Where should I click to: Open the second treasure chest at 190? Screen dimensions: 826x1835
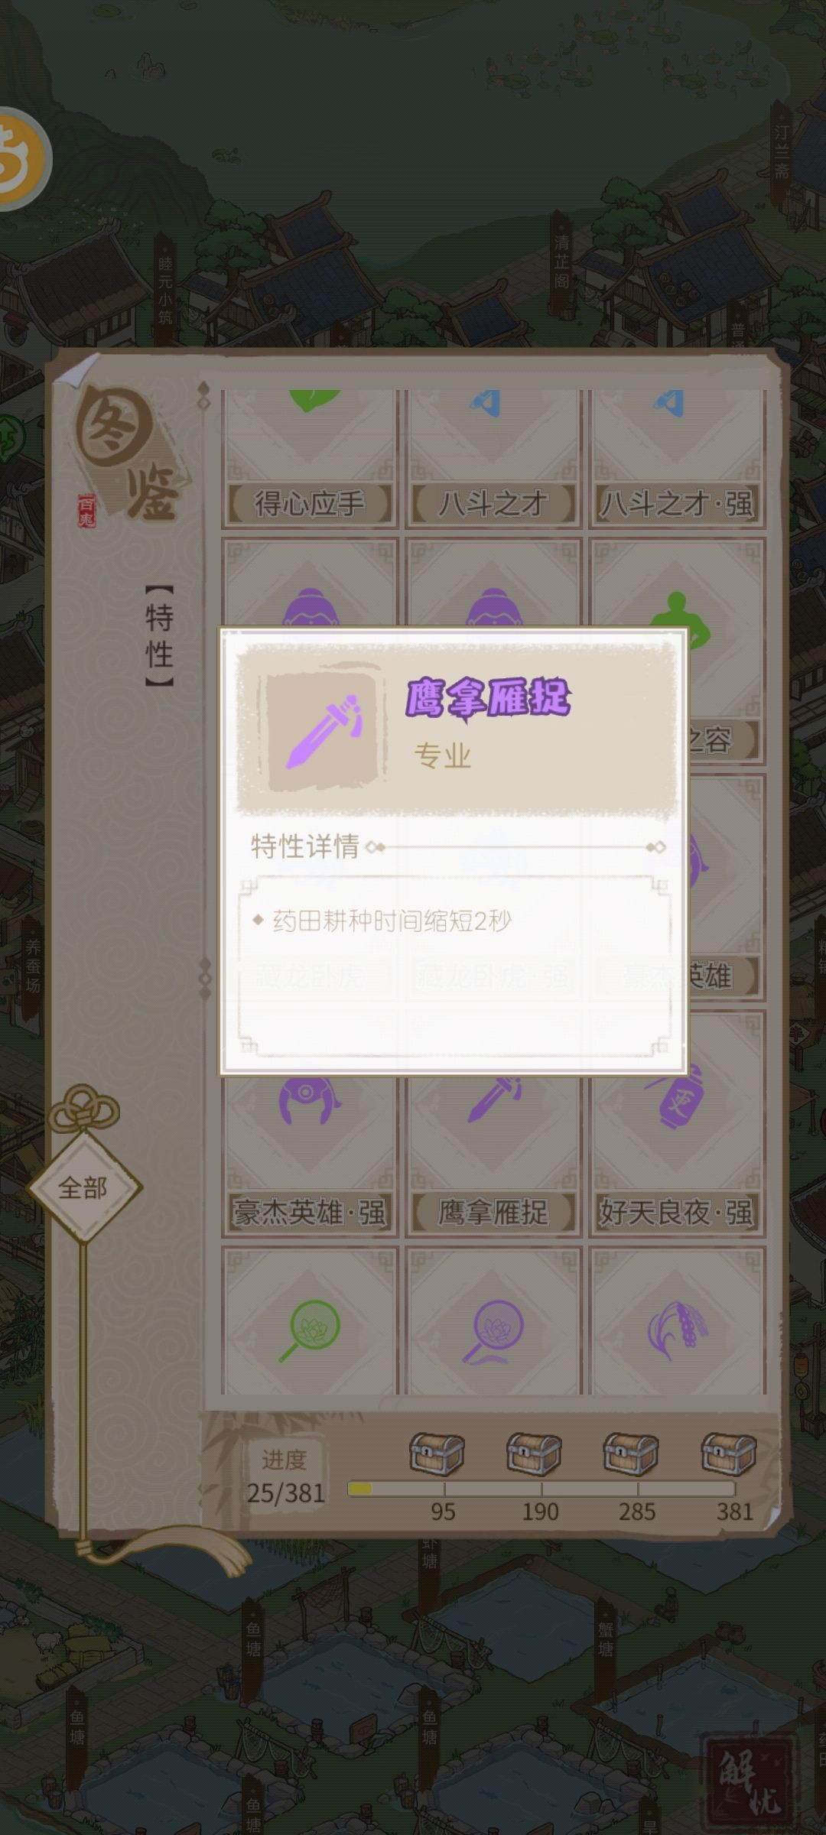534,1453
